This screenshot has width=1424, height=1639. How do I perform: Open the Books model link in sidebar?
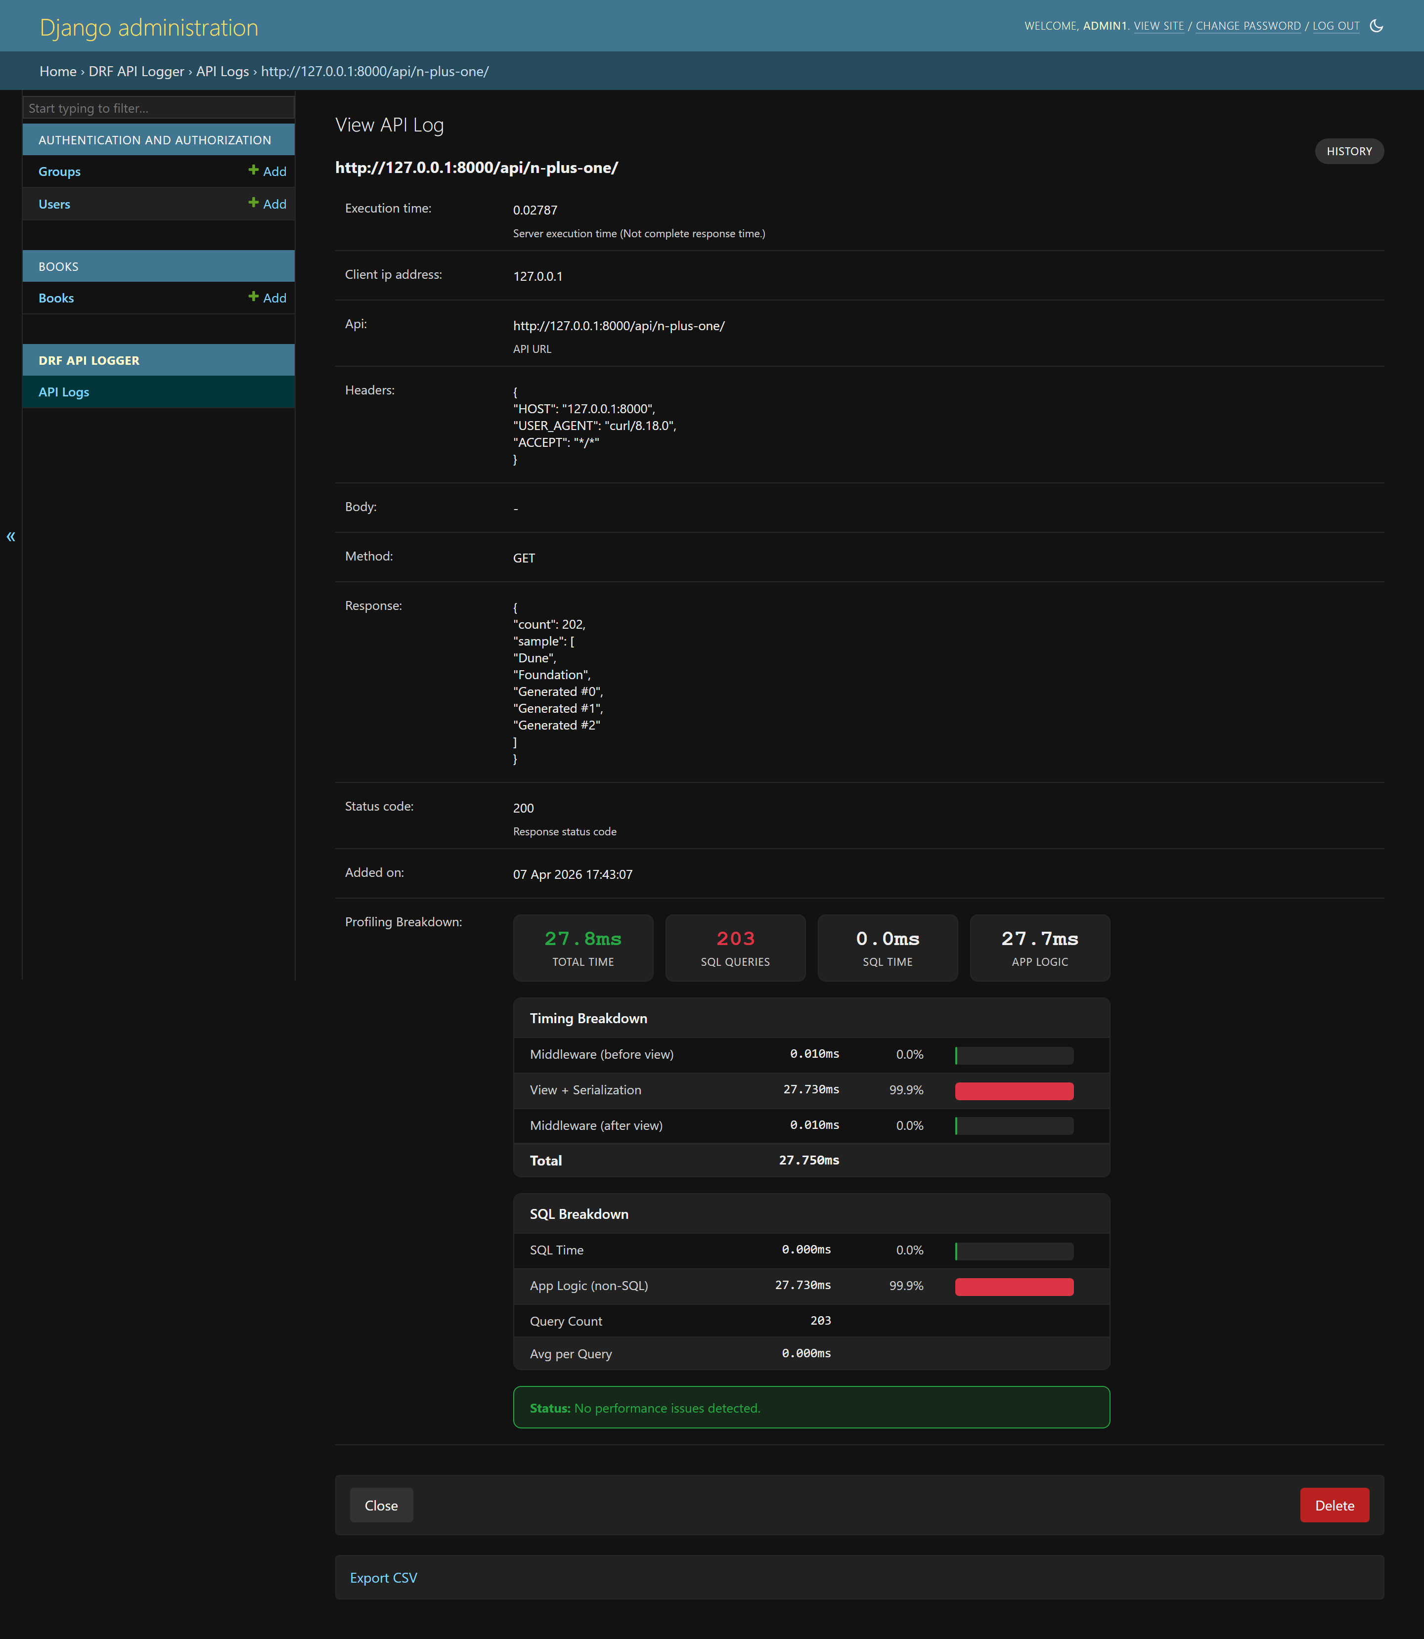click(x=56, y=298)
